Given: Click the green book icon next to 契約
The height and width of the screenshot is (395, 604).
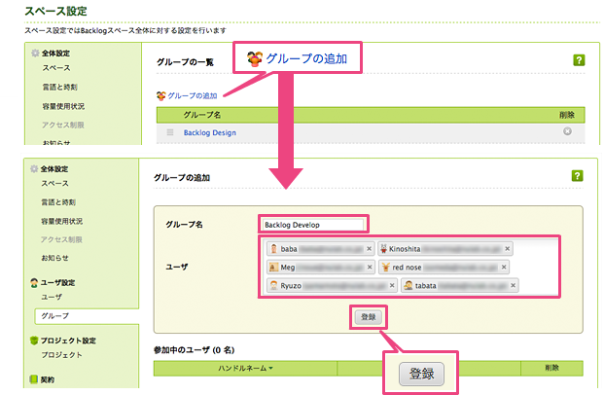Looking at the screenshot, I should [x=33, y=379].
